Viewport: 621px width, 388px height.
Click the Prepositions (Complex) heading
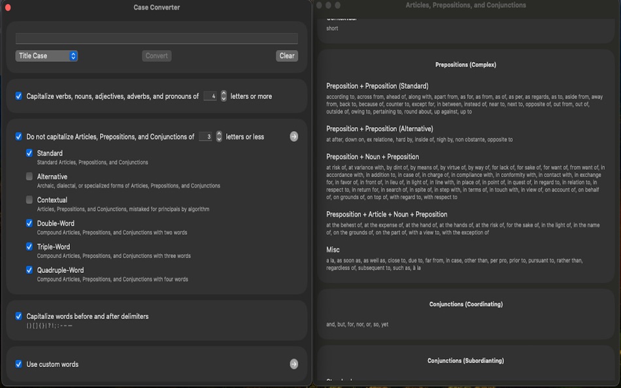[465, 65]
